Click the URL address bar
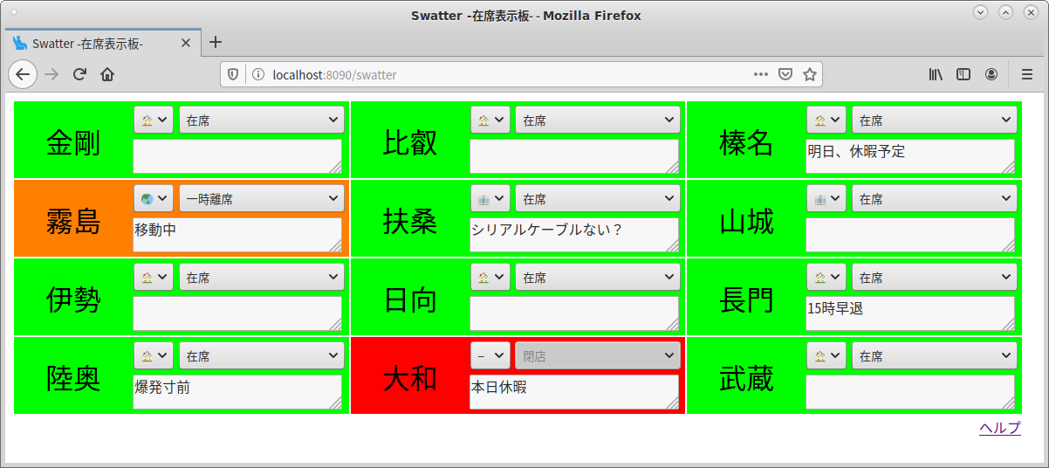The height and width of the screenshot is (468, 1049). tap(506, 74)
